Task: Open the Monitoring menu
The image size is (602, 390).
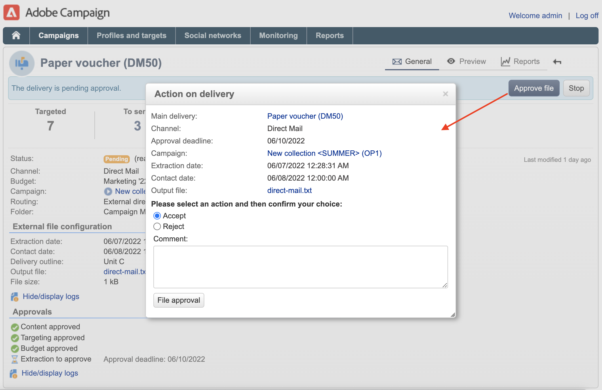Action: (x=278, y=35)
